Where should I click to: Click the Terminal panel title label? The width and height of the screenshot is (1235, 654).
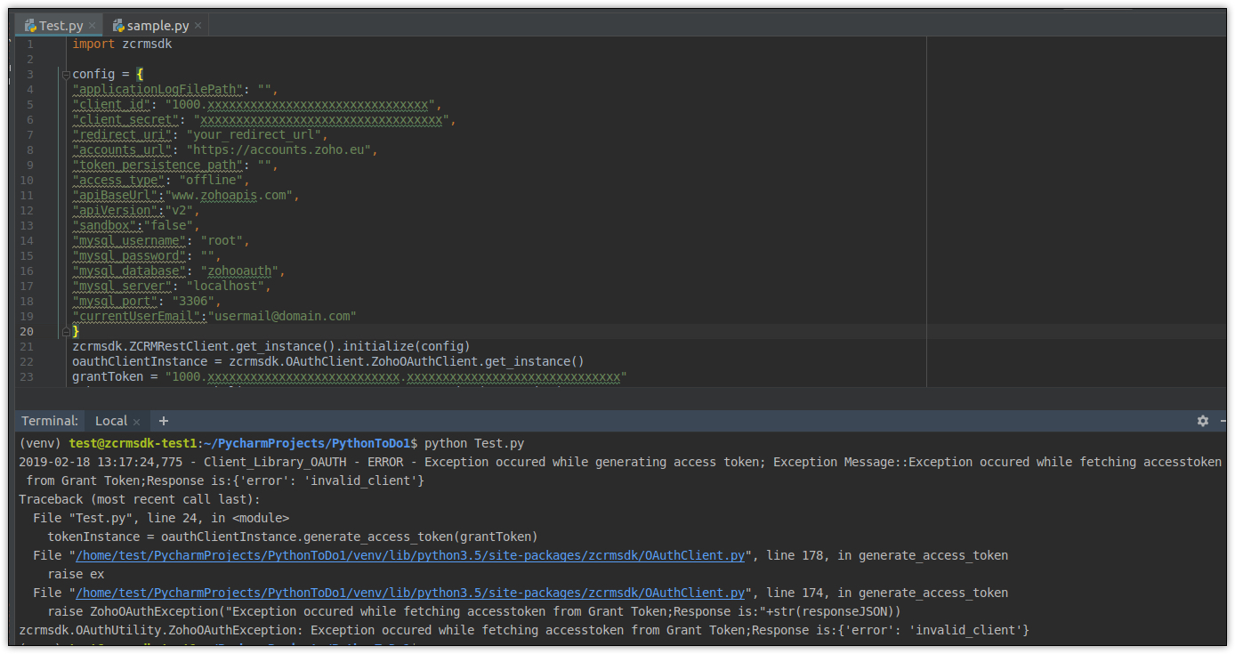(x=50, y=421)
